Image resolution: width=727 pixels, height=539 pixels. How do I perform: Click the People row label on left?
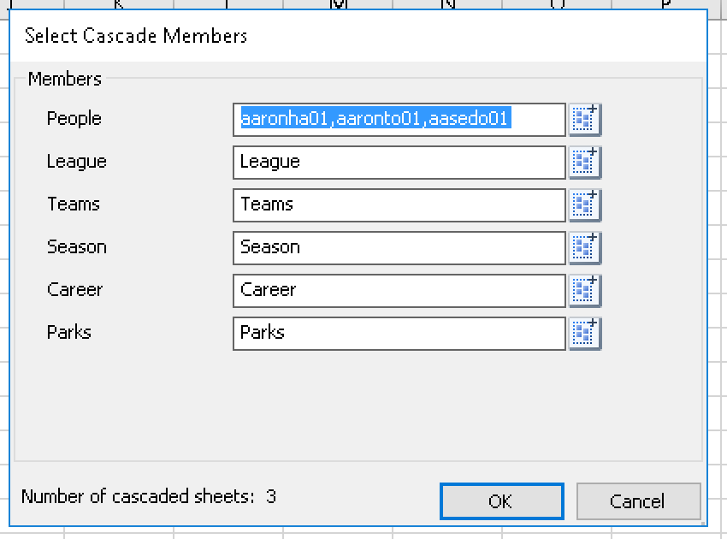pyautogui.click(x=74, y=119)
